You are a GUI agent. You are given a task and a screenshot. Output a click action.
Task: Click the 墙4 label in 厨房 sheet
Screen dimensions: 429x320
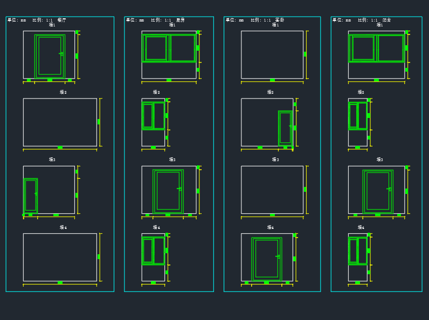pos(156,227)
